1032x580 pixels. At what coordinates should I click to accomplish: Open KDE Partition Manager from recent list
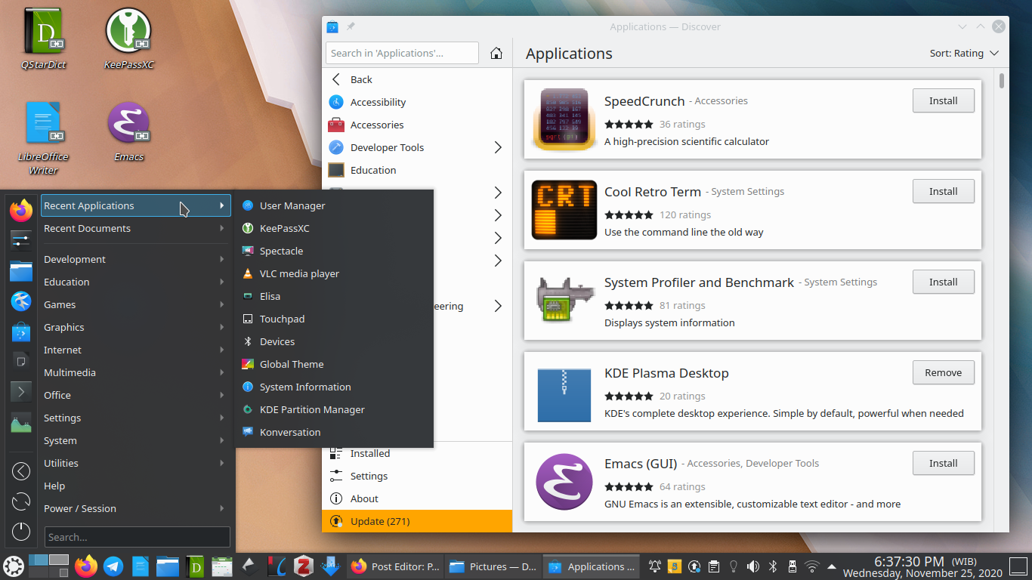pos(335,409)
